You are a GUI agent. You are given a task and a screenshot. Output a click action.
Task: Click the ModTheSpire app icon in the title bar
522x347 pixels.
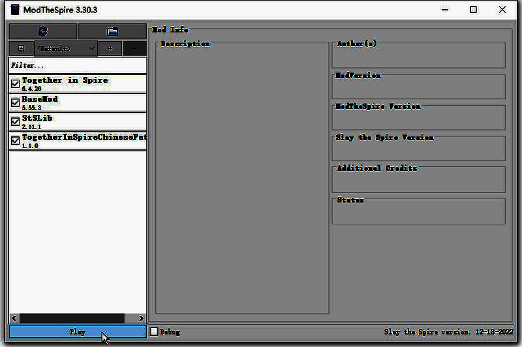(x=14, y=10)
